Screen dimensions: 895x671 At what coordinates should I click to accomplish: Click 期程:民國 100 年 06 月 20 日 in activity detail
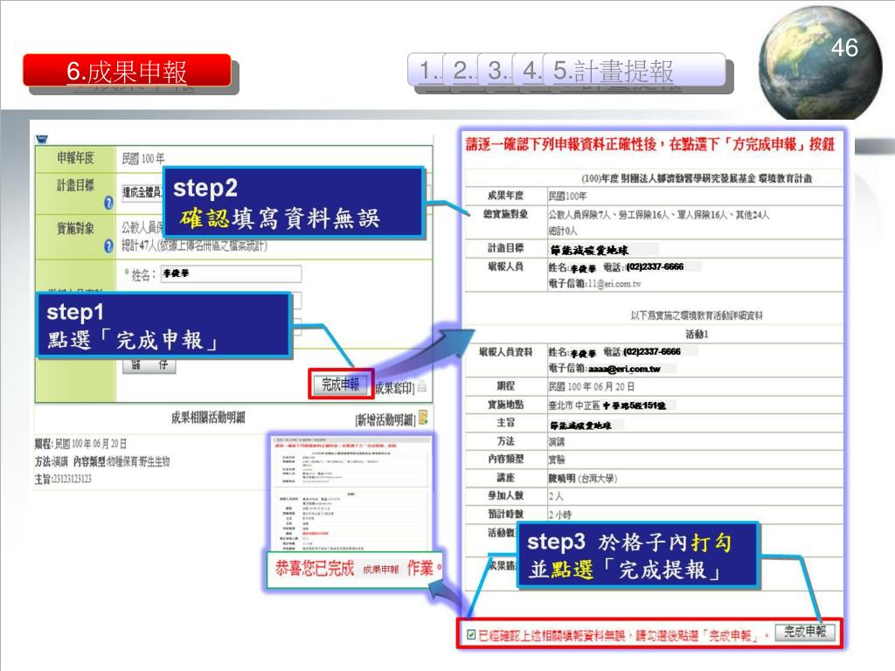click(x=80, y=443)
